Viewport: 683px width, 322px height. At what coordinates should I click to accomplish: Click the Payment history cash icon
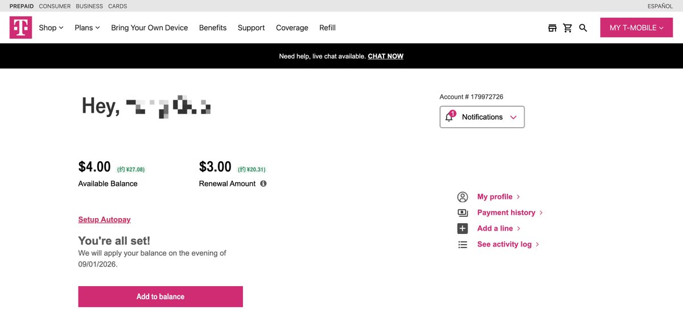coord(463,212)
